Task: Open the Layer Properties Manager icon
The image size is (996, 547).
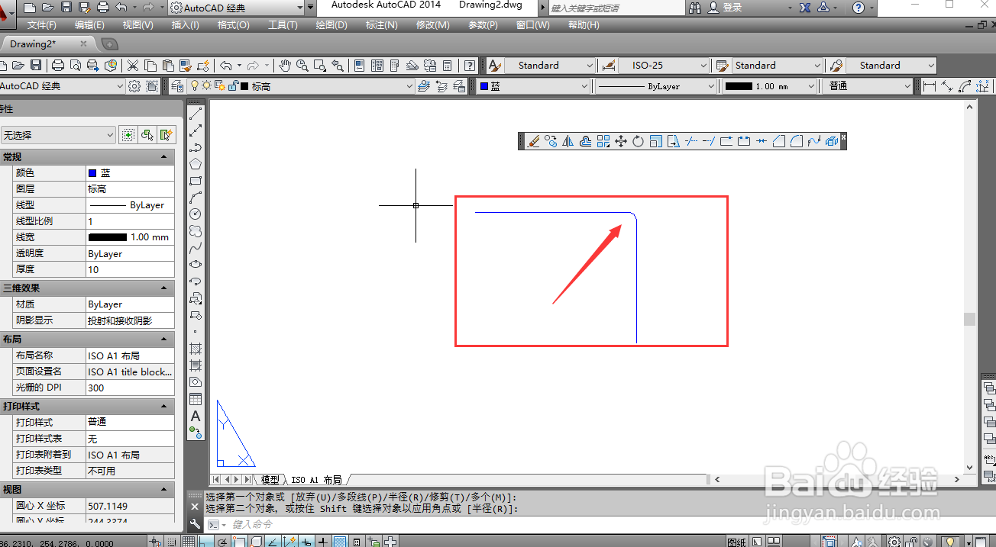Action: pyautogui.click(x=177, y=86)
